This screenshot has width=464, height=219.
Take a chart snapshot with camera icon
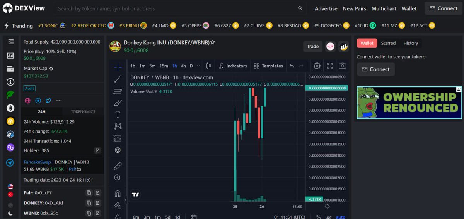(343, 66)
